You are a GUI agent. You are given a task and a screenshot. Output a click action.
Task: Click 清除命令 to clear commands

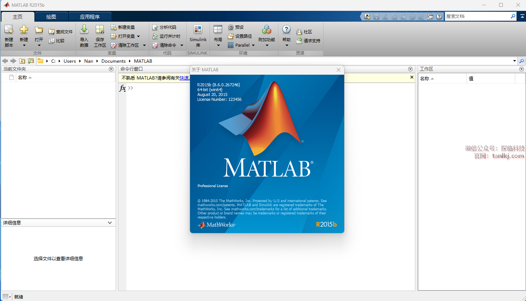tap(164, 45)
